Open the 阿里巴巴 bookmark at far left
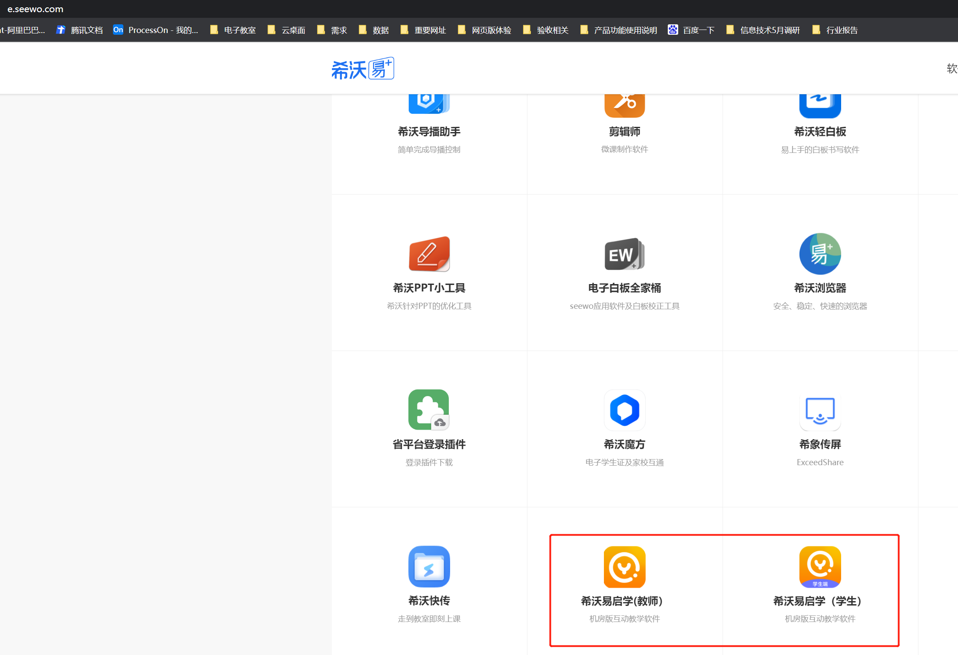 pyautogui.click(x=23, y=30)
